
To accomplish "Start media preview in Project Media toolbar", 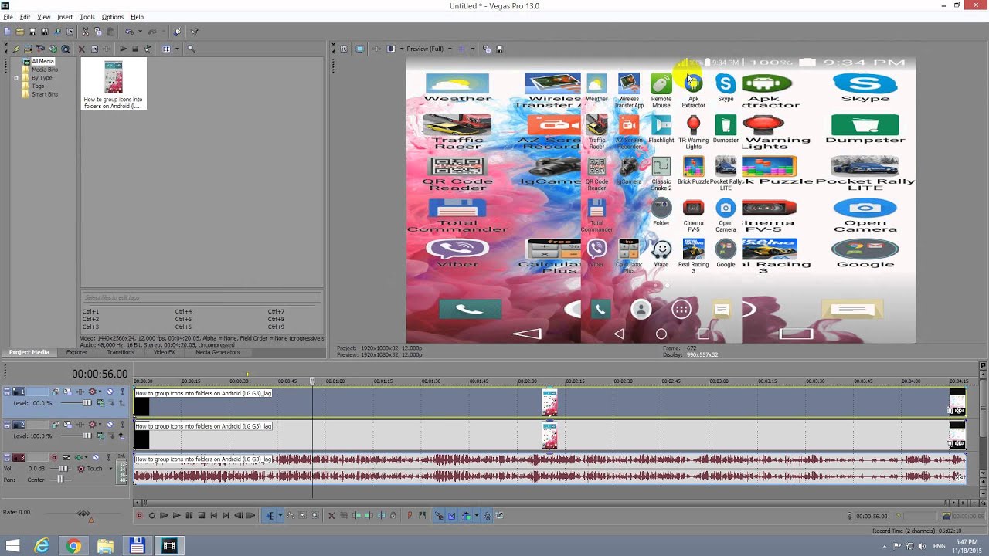I will [x=123, y=49].
